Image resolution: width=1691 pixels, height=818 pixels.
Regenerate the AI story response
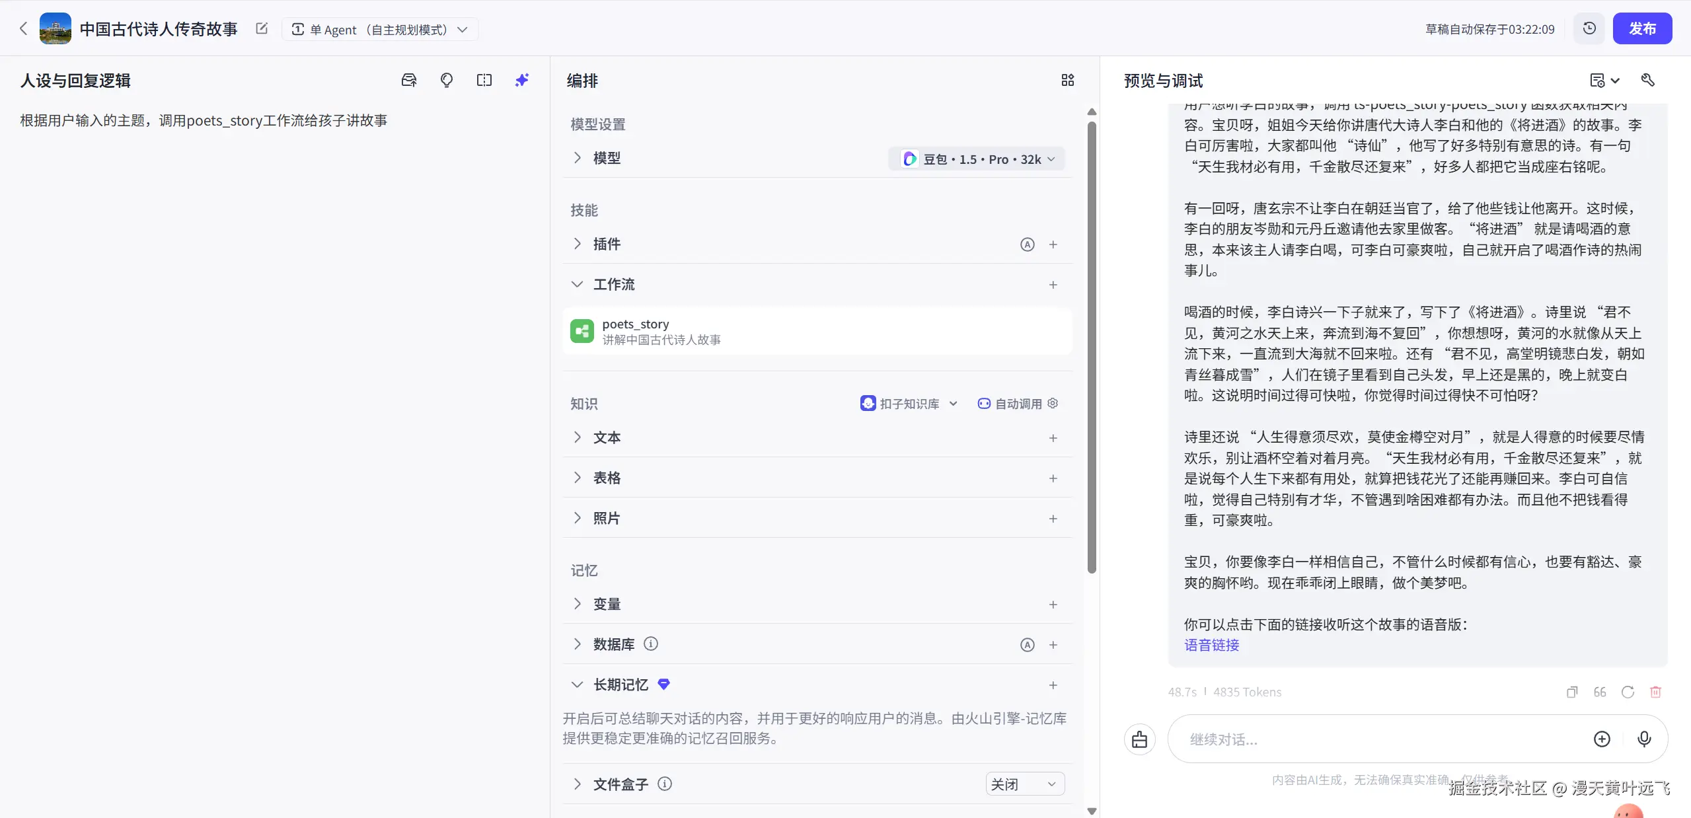click(1628, 692)
